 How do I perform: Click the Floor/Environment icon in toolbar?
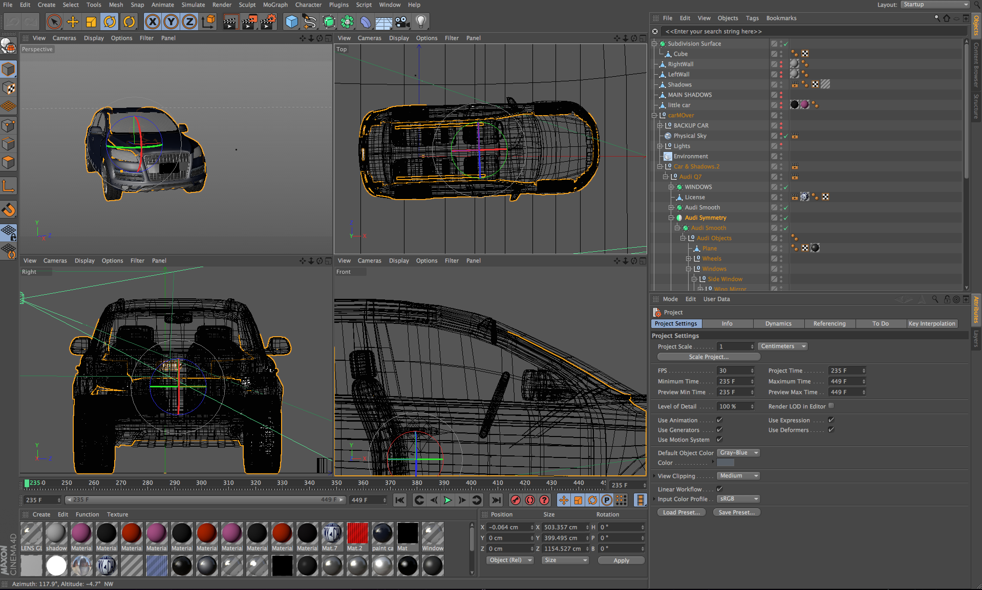384,21
